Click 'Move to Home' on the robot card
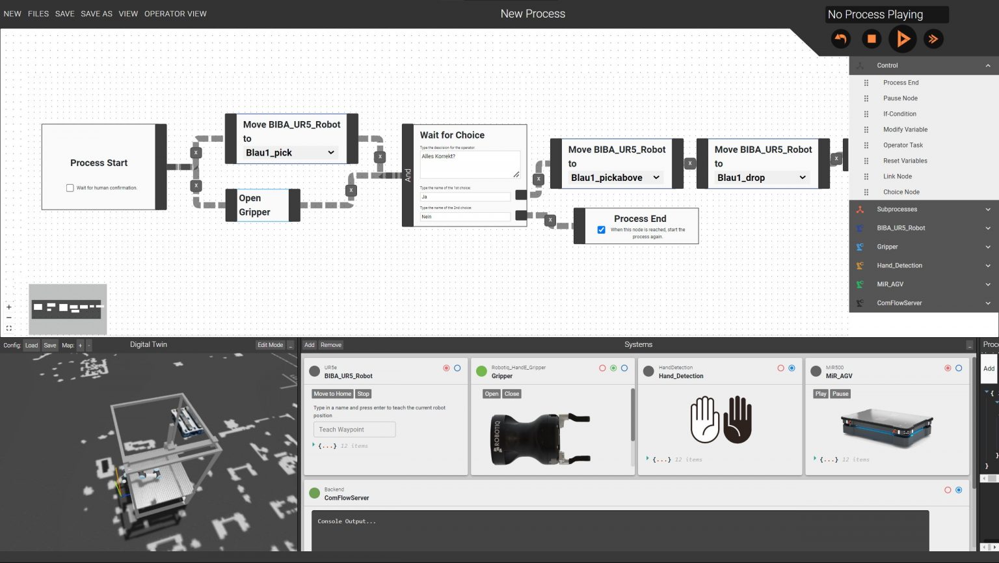Viewport: 999px width, 563px height. point(332,394)
